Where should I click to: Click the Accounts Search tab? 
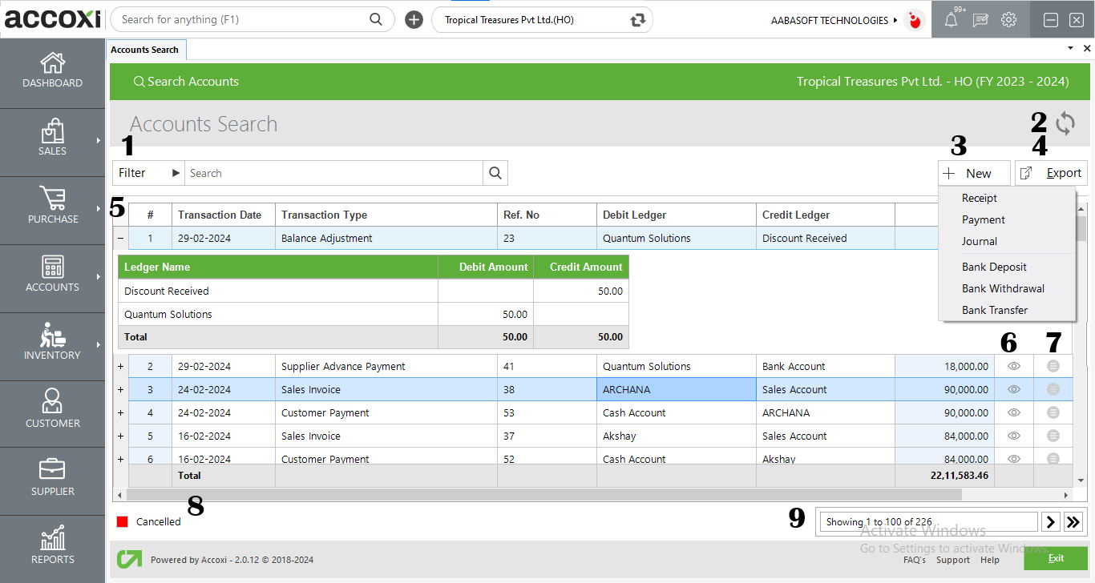coord(146,49)
